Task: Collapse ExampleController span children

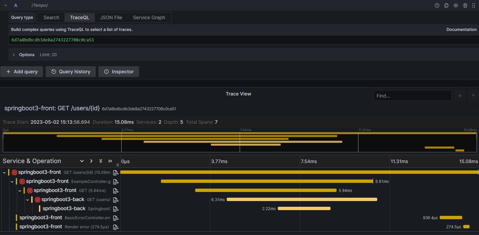Action: [x=12, y=182]
